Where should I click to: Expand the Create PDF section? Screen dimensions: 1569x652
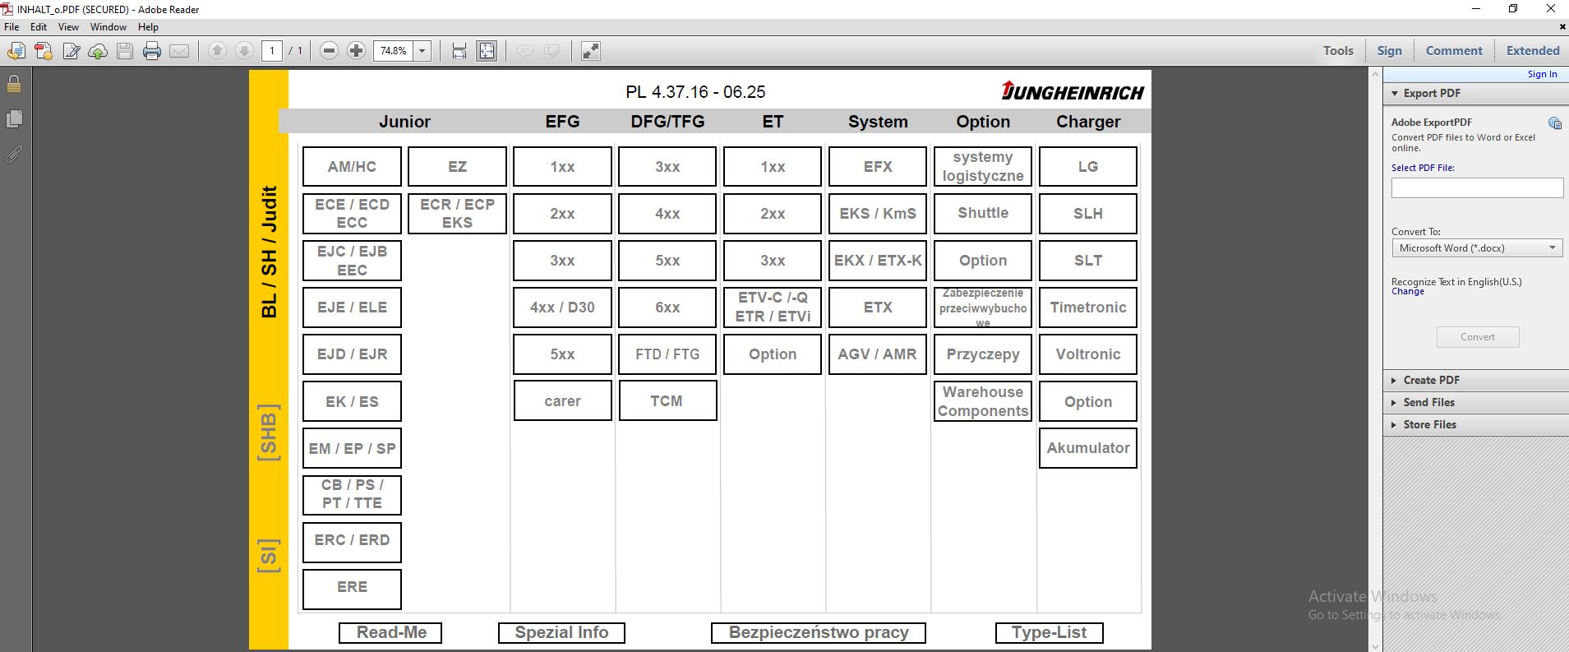[x=1431, y=380]
